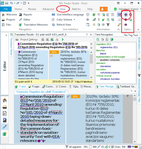The image size is (142, 149).
Task: Toggle the blue eye icon in User Interface group
Action: (x=88, y=19)
